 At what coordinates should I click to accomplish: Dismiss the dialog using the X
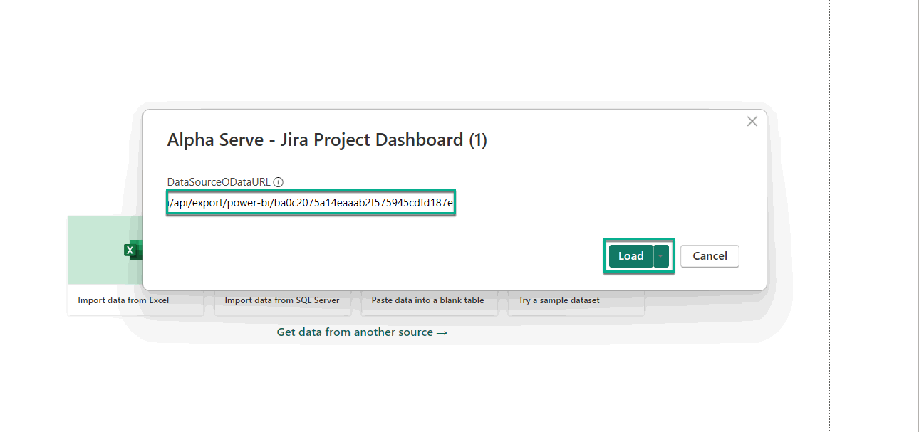[752, 121]
